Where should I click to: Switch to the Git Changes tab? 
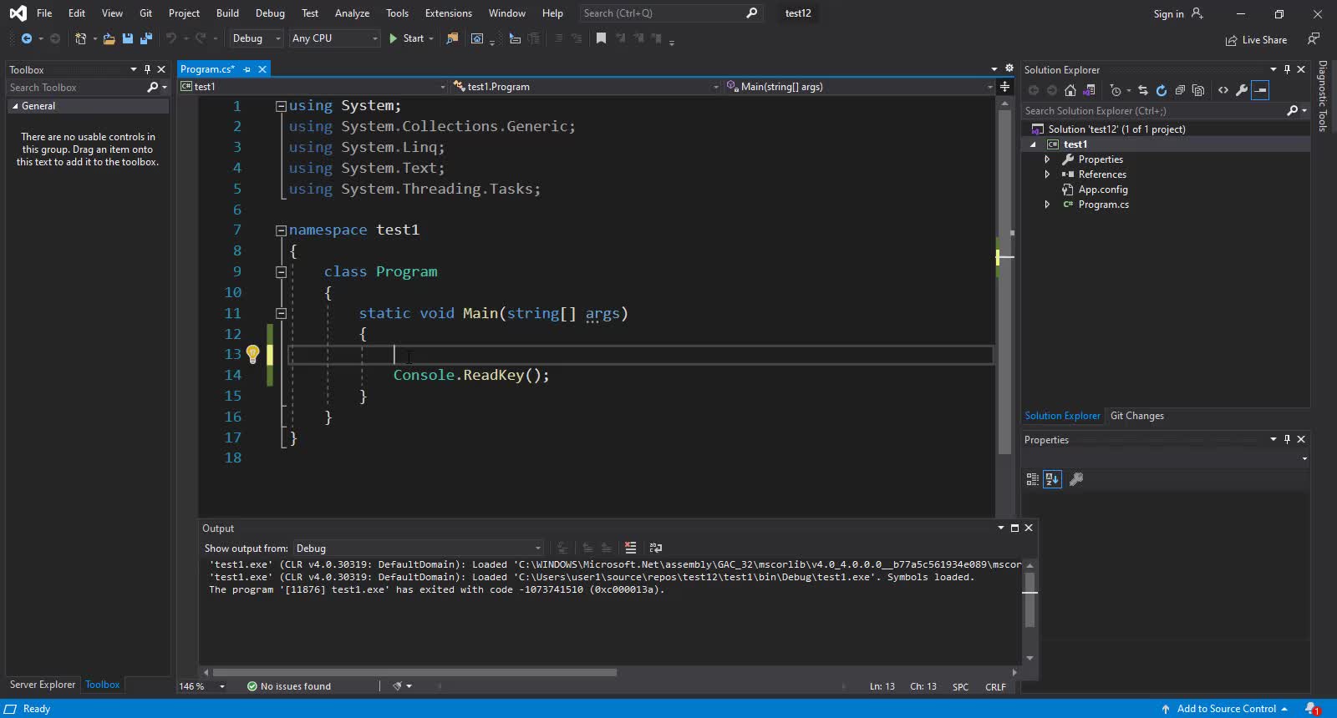tap(1136, 416)
